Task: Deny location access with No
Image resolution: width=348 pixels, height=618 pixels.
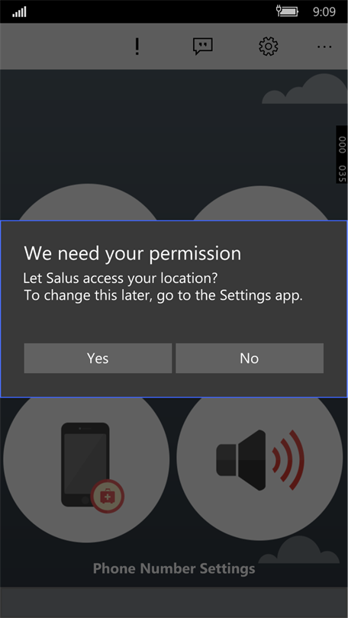Action: click(x=250, y=359)
